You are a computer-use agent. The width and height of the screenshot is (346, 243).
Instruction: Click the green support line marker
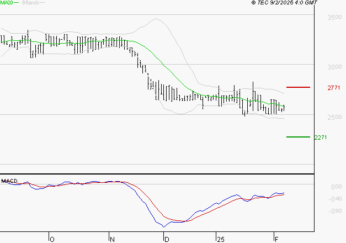[298, 137]
